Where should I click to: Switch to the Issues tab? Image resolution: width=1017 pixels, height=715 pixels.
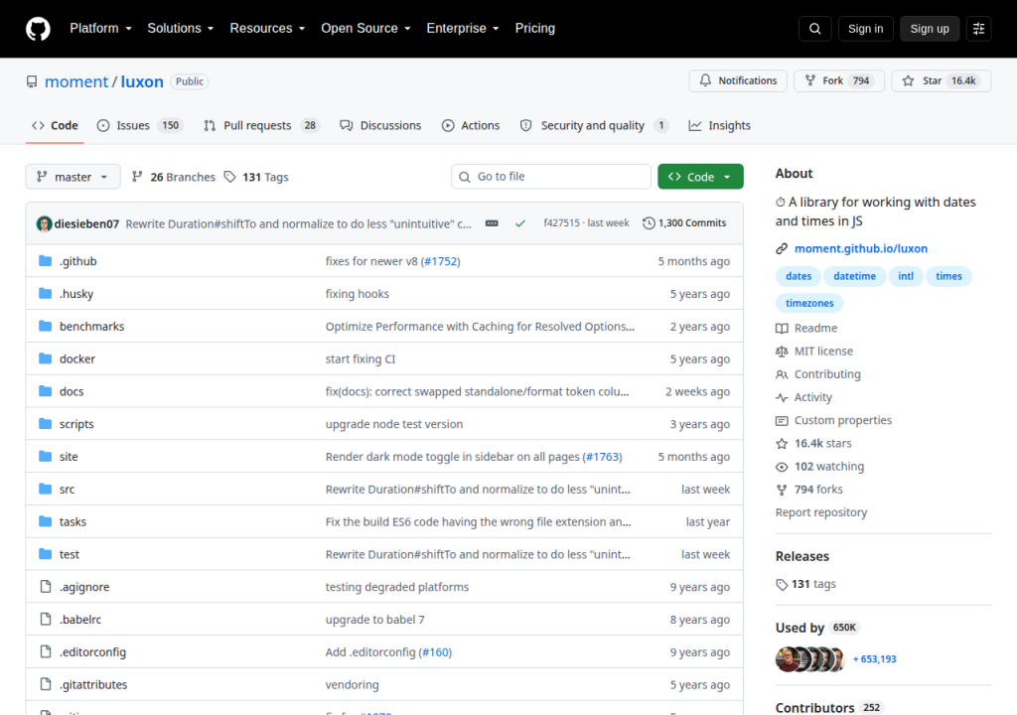point(140,125)
